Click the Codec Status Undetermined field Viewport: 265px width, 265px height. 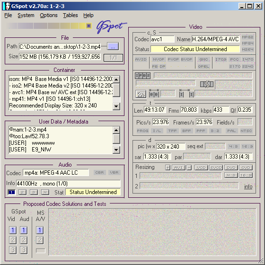195,49
